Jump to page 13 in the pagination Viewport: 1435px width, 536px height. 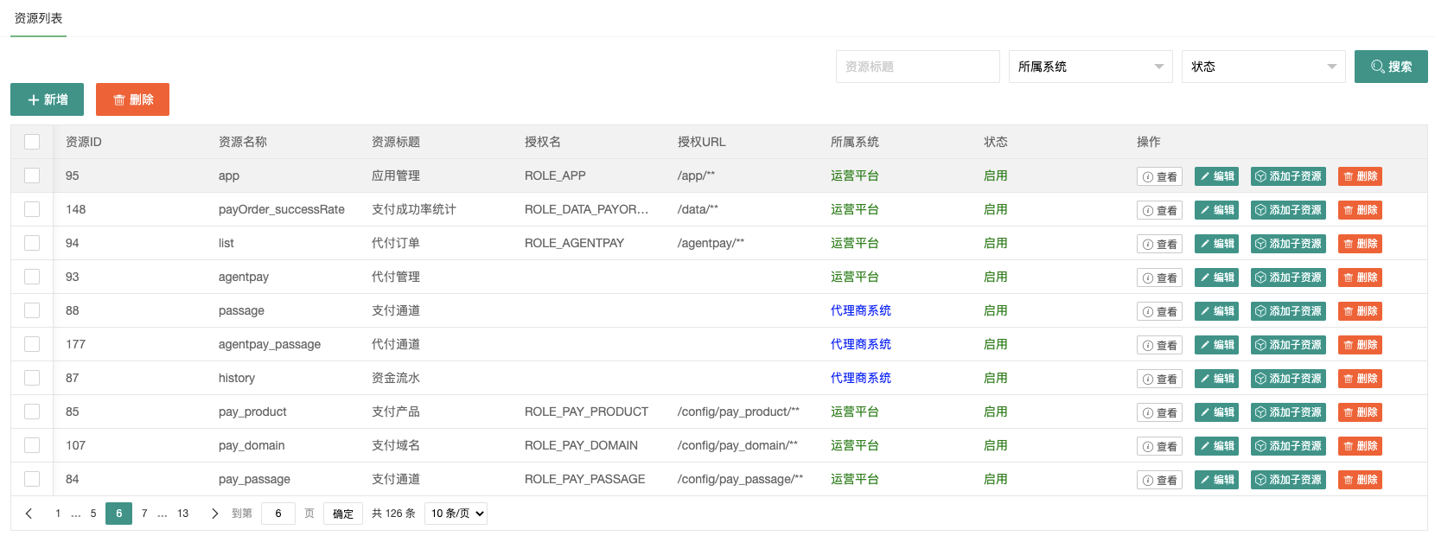pos(182,514)
